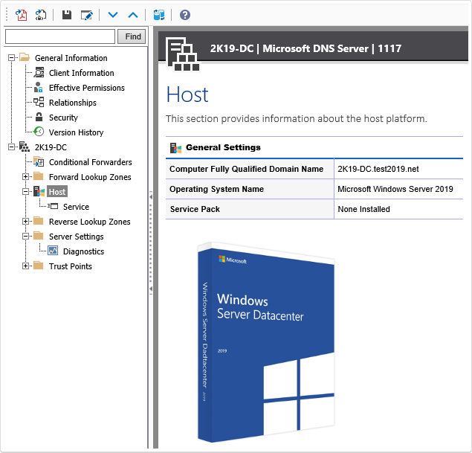This screenshot has width=472, height=453.
Task: Click the Service window icon
Action: 53,206
